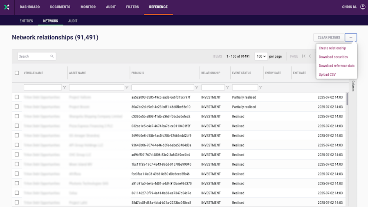Check row with ID 80a7dc2d-d9e9-4c23-bdf1-46d0fbc65e10
368x207 pixels.
coord(17,106)
